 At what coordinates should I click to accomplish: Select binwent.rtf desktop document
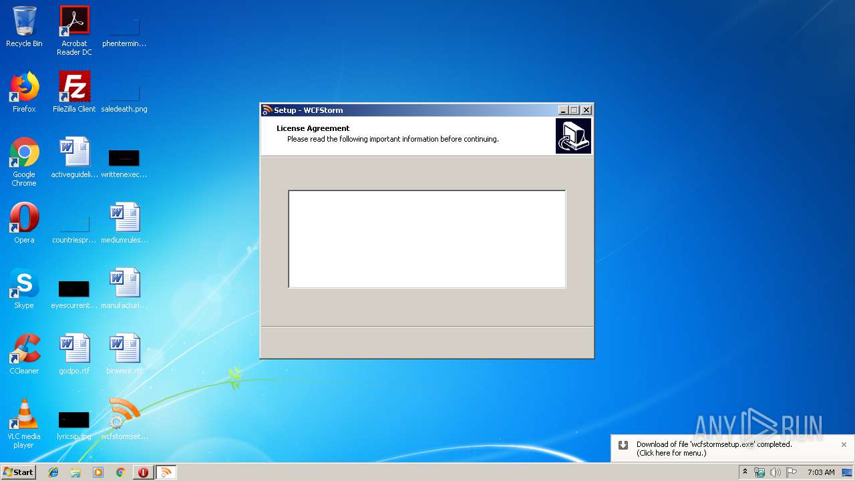124,354
